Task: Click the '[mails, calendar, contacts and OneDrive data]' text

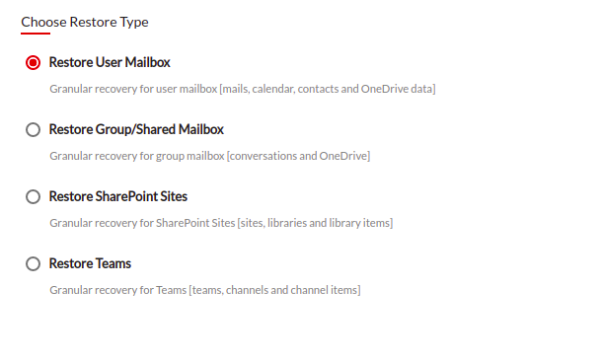Action: pos(328,89)
